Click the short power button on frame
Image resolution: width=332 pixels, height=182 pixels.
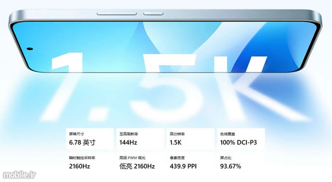(x=153, y=14)
